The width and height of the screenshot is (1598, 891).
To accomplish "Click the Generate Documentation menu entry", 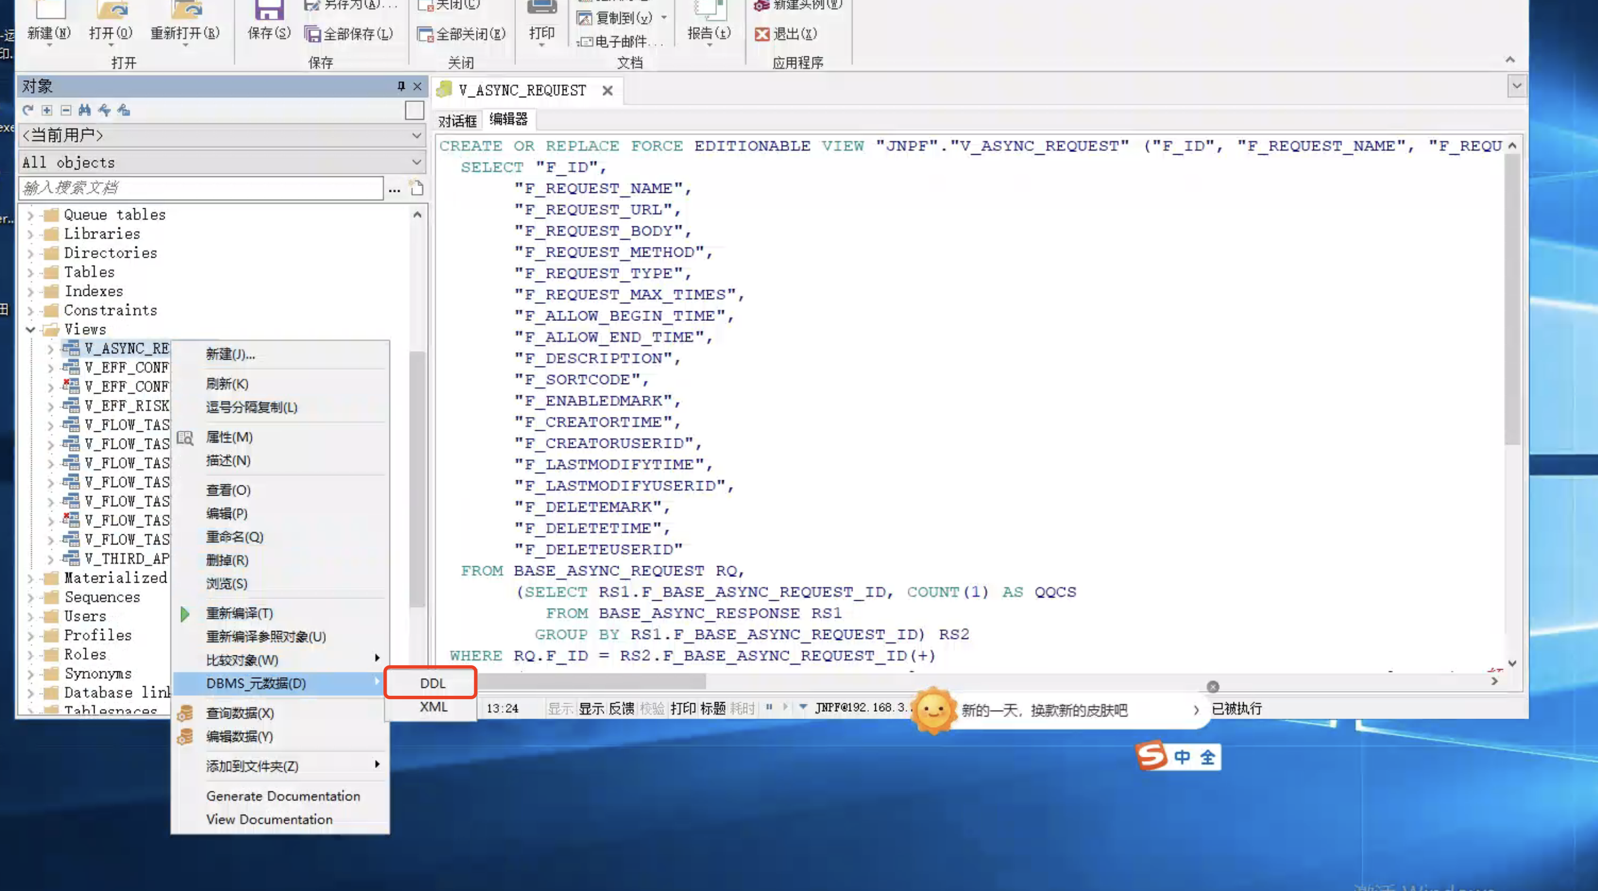I will tap(283, 795).
